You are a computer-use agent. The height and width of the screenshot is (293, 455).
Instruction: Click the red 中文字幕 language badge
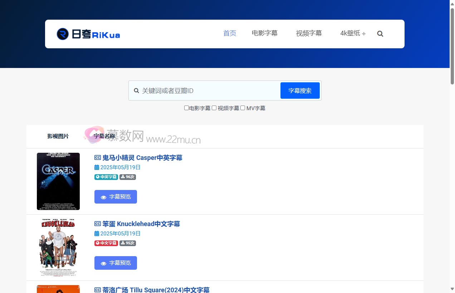[x=106, y=243]
